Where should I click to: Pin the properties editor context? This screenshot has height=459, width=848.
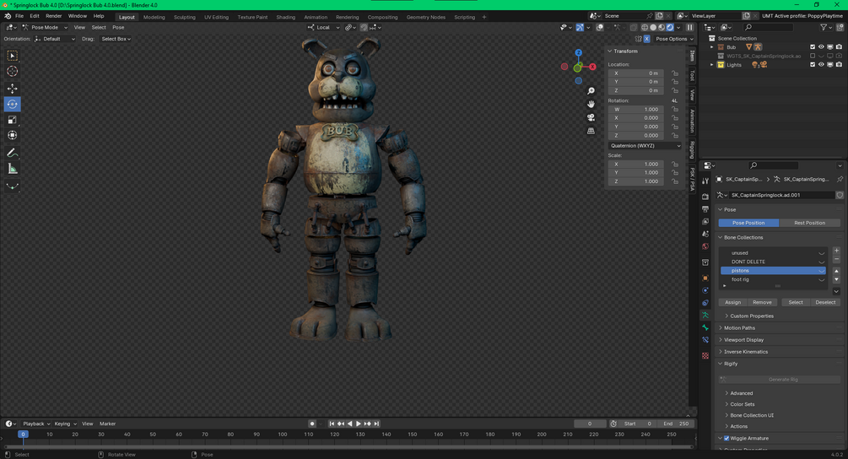pos(840,179)
